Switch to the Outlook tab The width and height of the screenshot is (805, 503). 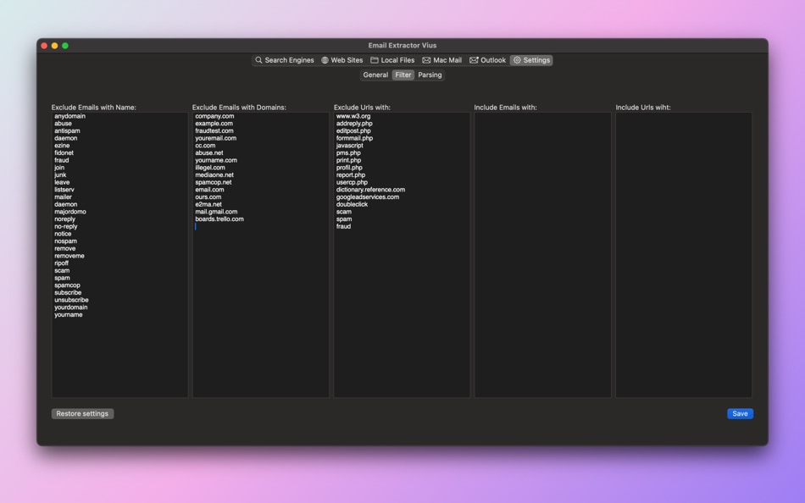pos(487,60)
